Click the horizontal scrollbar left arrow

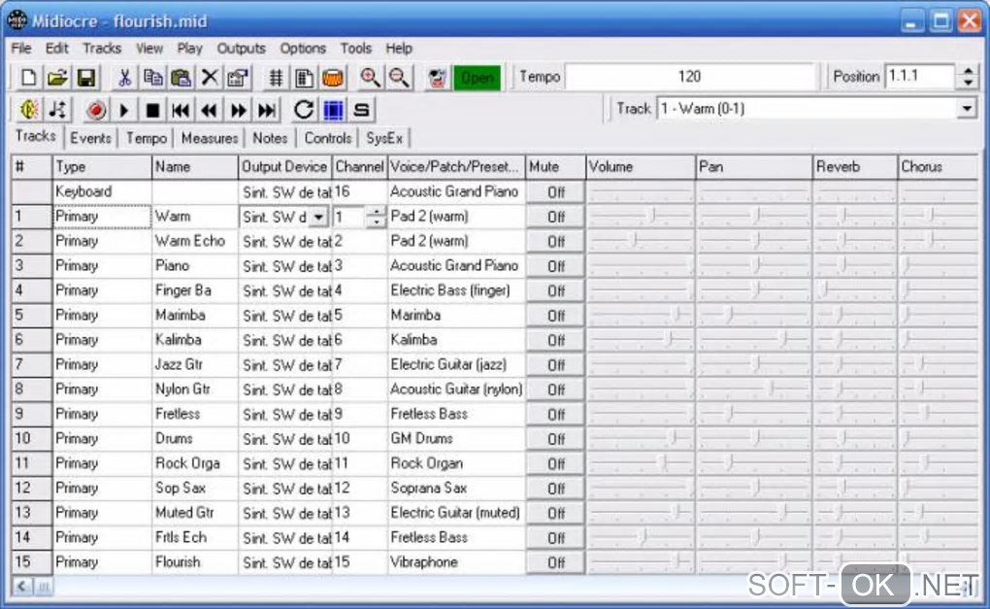(22, 587)
